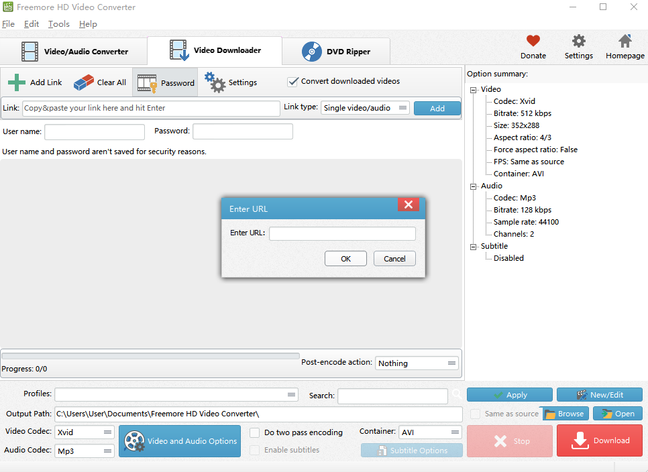
Task: Open the Video Codec dropdown
Action: (85, 432)
